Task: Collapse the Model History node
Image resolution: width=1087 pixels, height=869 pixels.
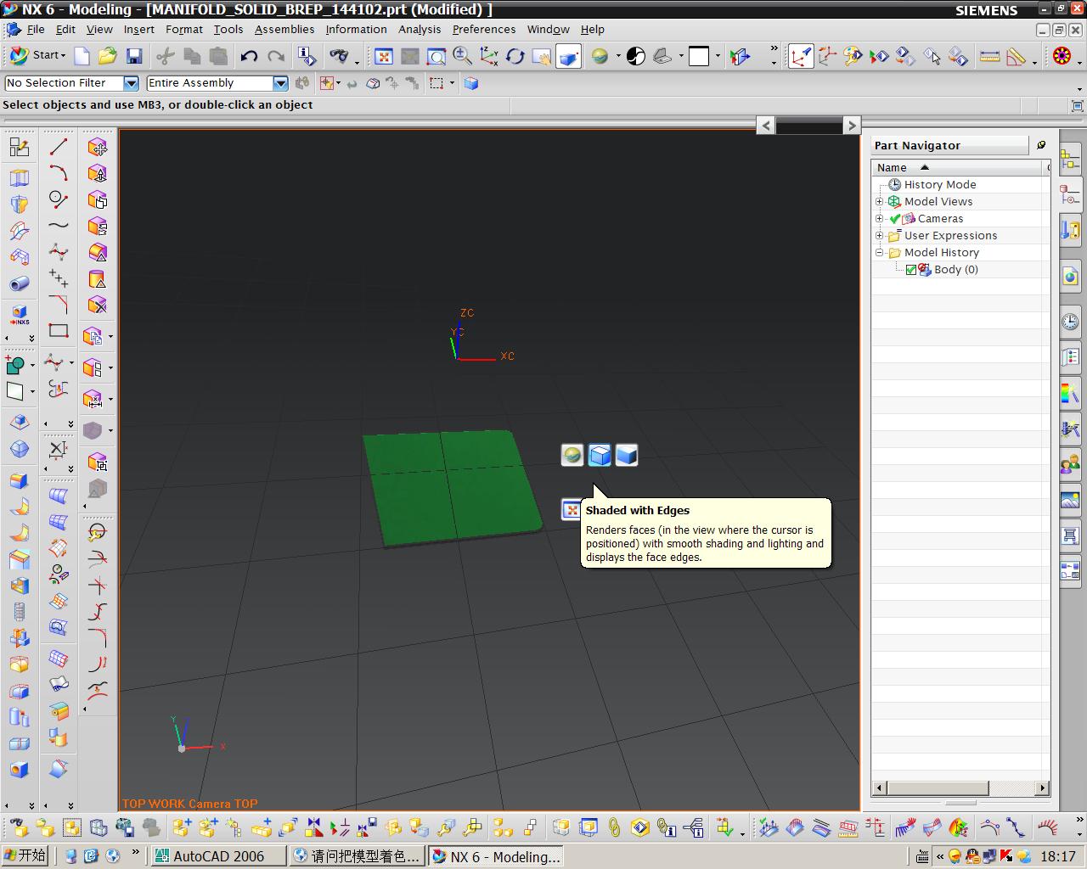Action: (880, 253)
